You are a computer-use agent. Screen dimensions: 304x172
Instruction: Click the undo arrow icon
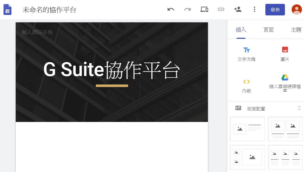(171, 9)
